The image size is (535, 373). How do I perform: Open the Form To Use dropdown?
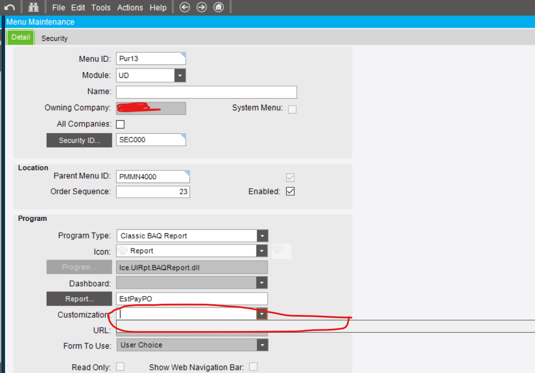pos(262,345)
